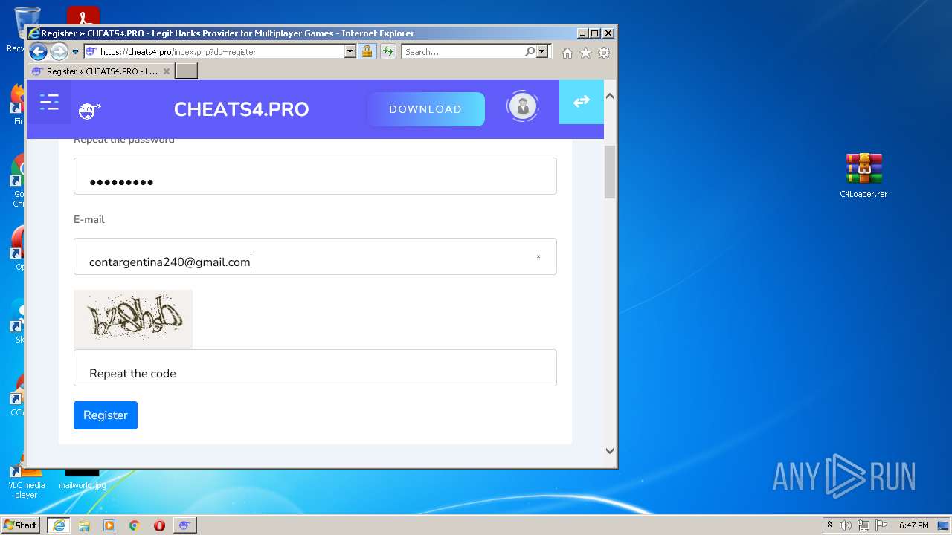The width and height of the screenshot is (952, 535).
Task: Click the volume speaker tray icon
Action: (x=846, y=525)
